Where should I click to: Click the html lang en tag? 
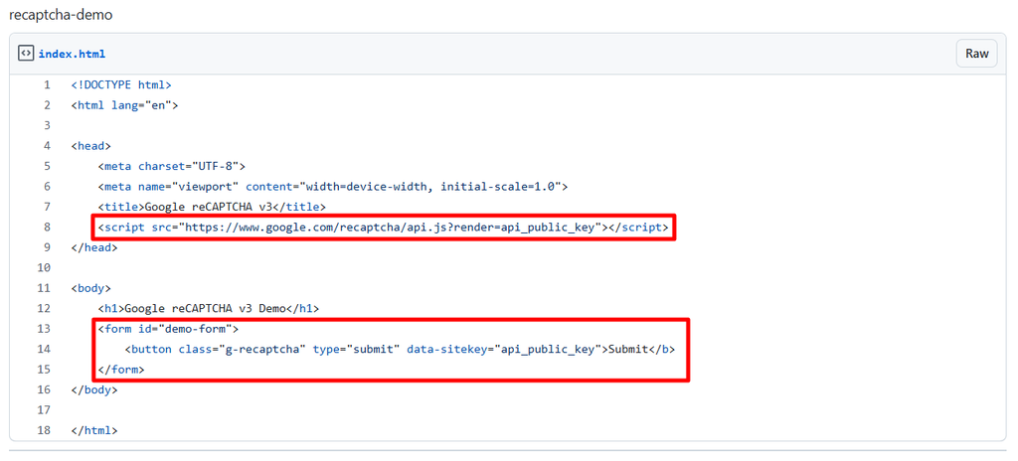click(124, 105)
